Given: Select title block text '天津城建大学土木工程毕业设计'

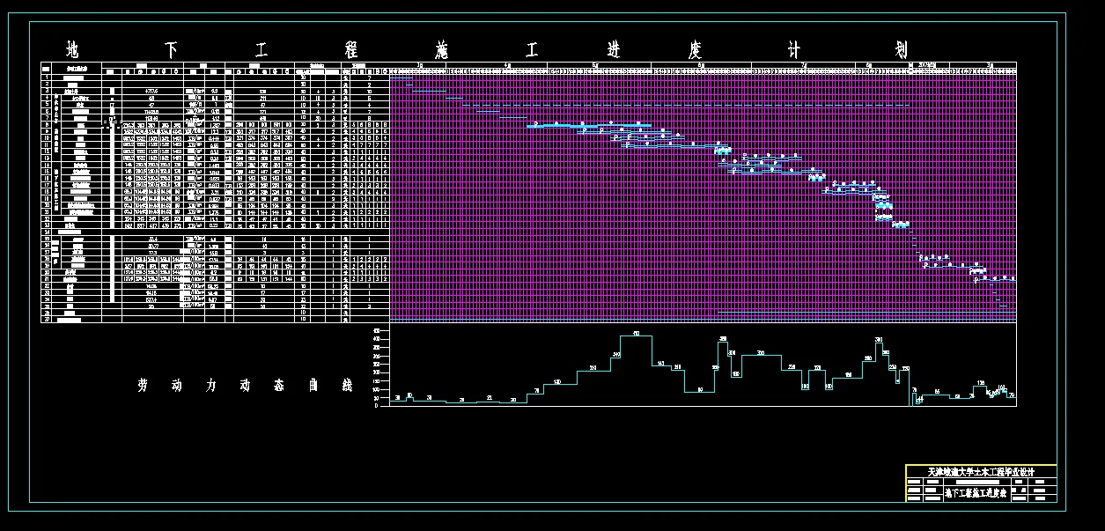Looking at the screenshot, I should pos(980,472).
